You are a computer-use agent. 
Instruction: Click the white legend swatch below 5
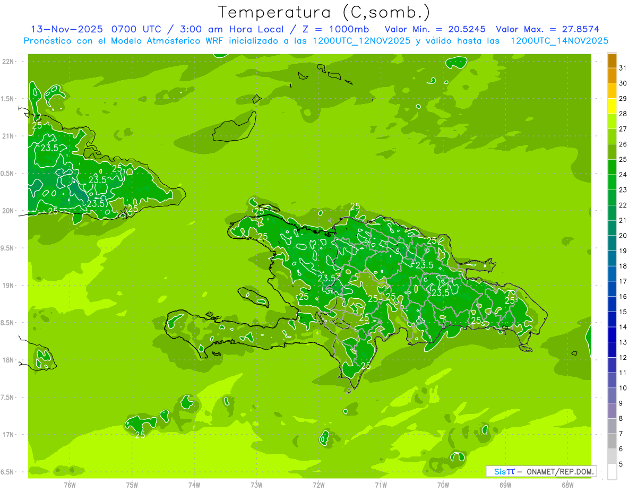612,471
